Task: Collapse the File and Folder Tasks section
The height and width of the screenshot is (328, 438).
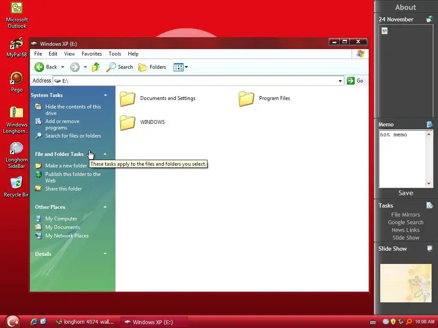Action: (105, 154)
